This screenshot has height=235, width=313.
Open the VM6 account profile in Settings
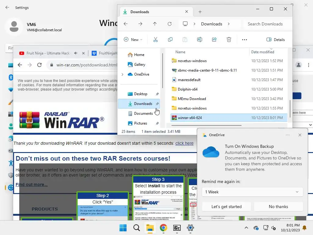(33, 27)
